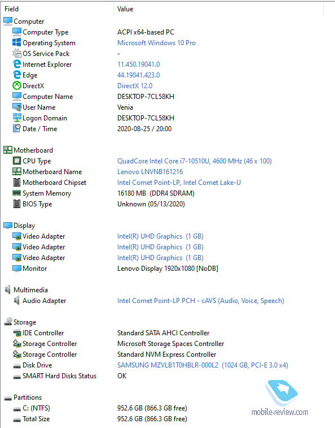
Task: Click the Edge browser icon
Action: (x=16, y=75)
